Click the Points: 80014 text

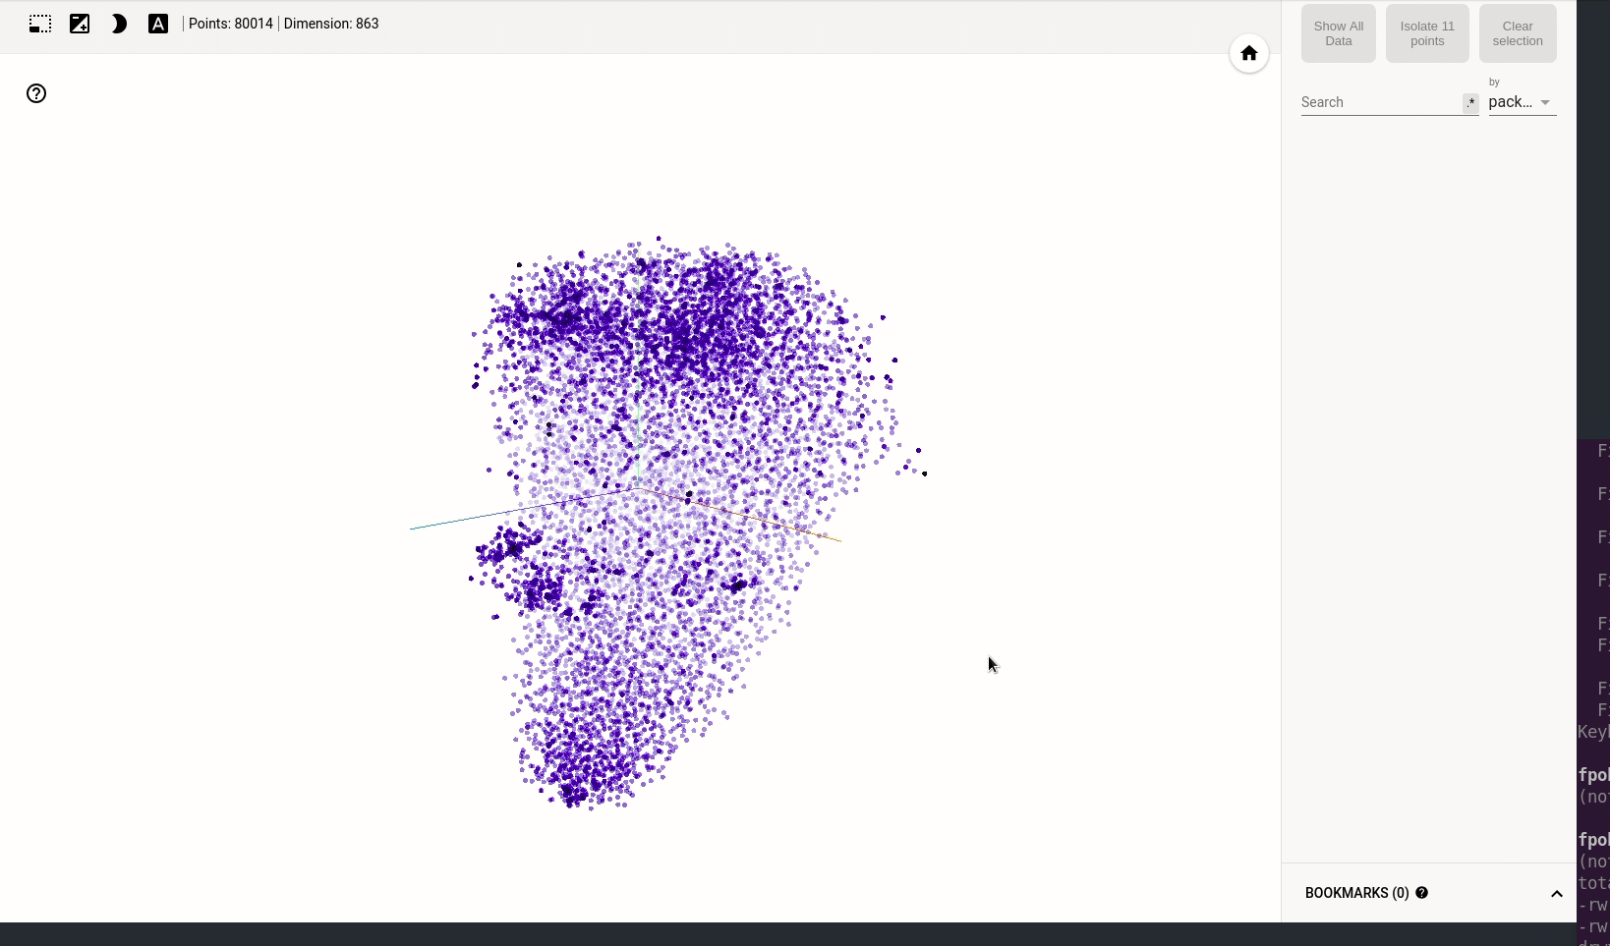coord(231,24)
